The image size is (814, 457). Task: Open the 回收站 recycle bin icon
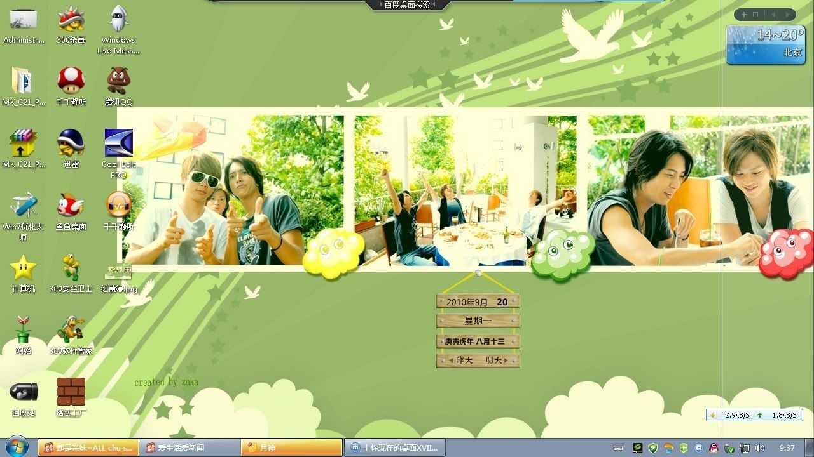point(24,392)
